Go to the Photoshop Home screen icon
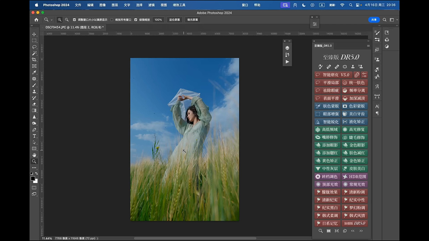This screenshot has height=241, width=429. point(36,20)
